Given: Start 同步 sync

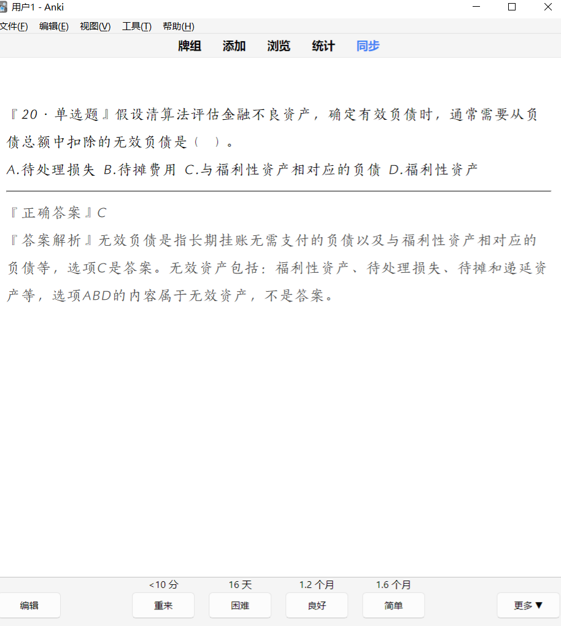Looking at the screenshot, I should pos(368,46).
